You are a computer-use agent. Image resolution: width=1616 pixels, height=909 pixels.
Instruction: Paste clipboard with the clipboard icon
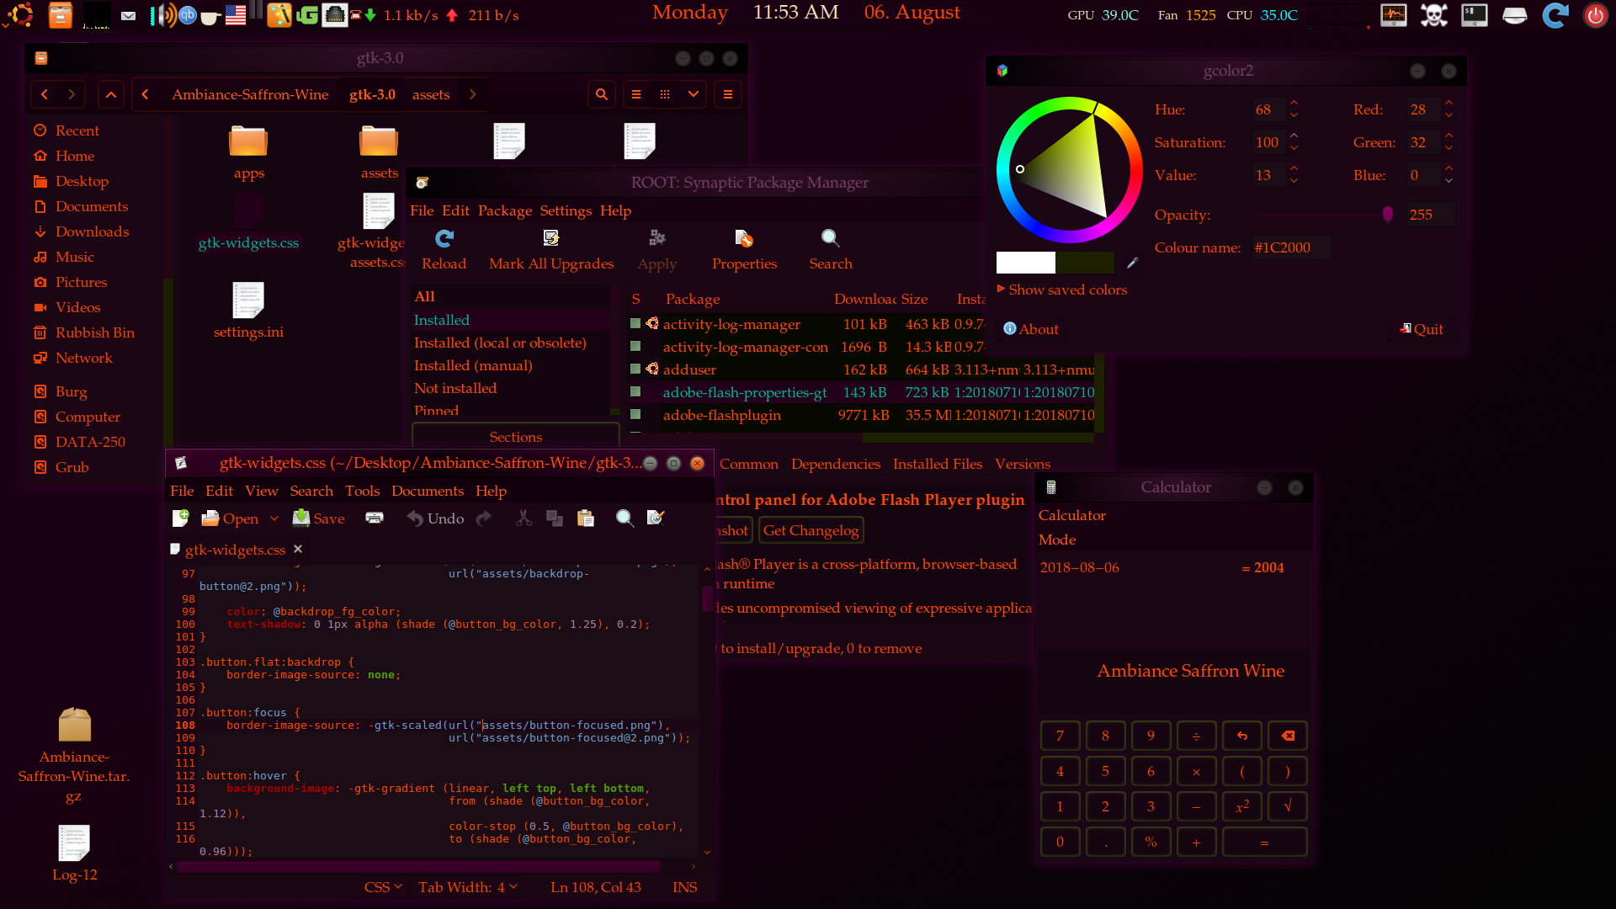(586, 518)
